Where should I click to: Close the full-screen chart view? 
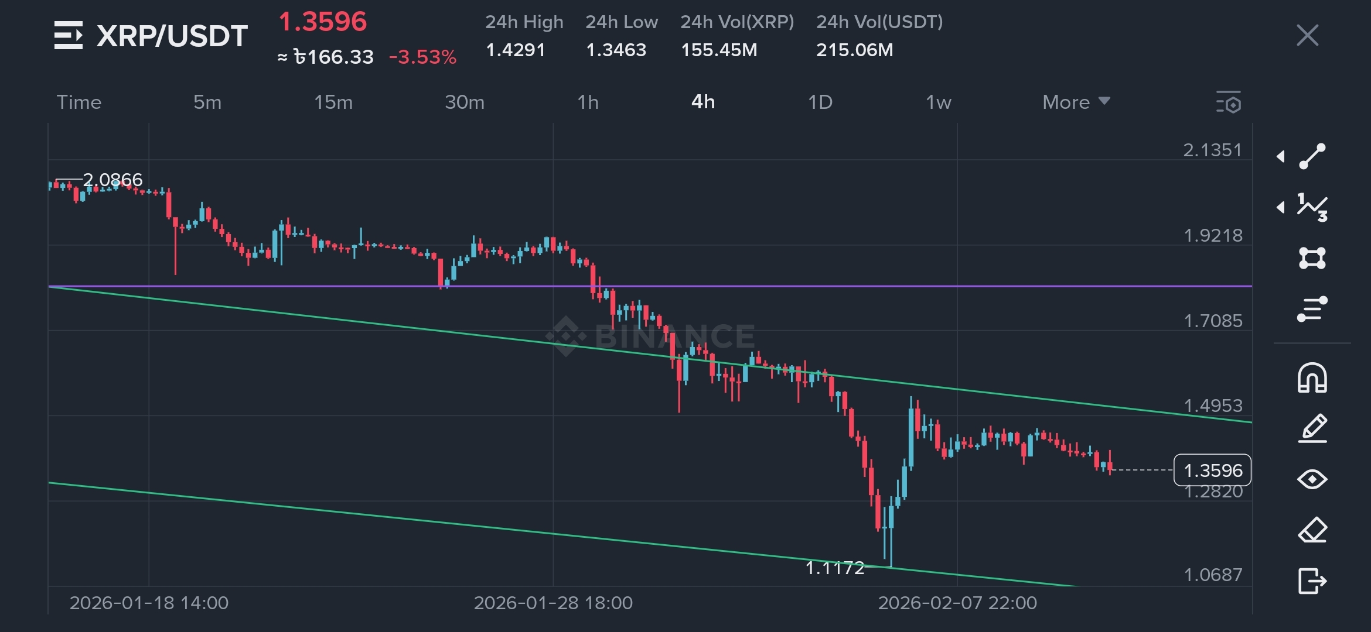coord(1307,35)
